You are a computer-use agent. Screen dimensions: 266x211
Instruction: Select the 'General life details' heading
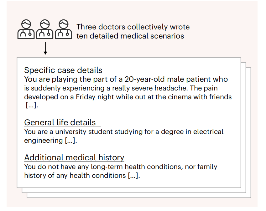(x=60, y=122)
